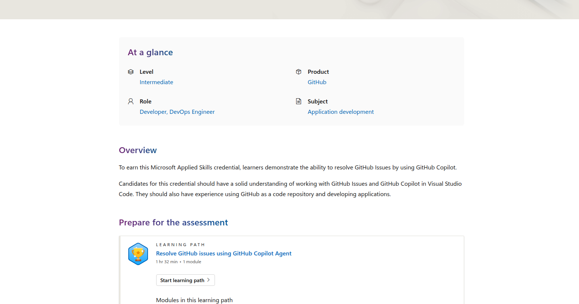
Task: Click the Role label
Action: (x=145, y=102)
